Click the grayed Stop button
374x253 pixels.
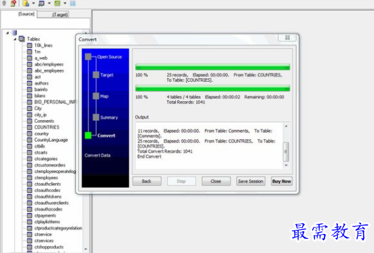click(x=181, y=181)
